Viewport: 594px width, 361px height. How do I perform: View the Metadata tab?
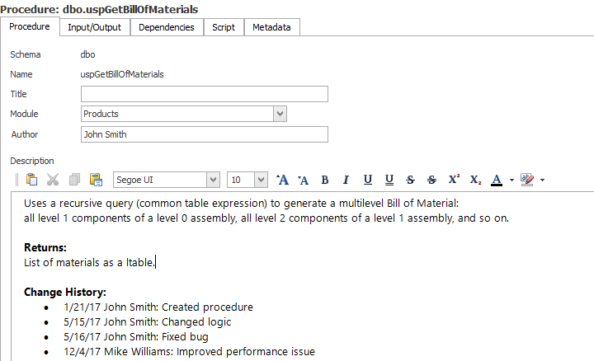click(271, 27)
